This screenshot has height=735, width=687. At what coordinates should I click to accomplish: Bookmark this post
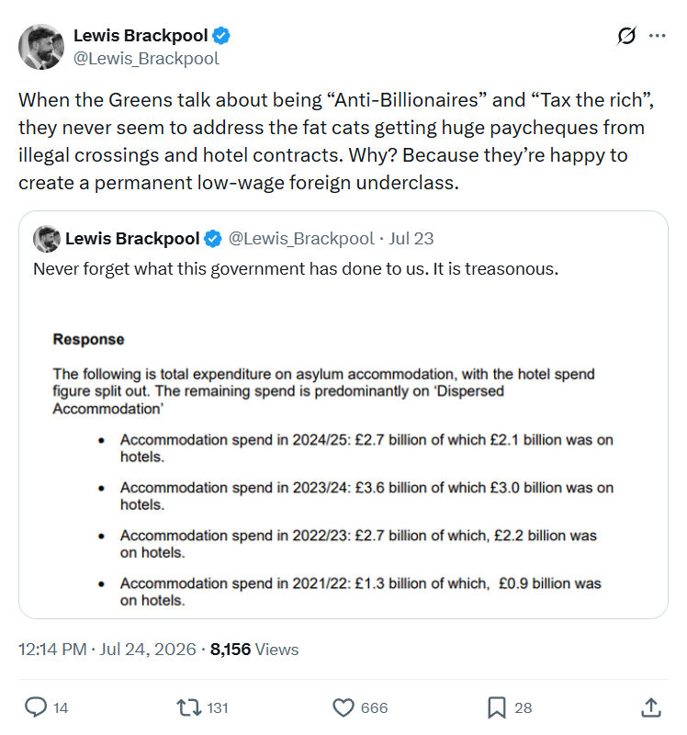[x=497, y=707]
